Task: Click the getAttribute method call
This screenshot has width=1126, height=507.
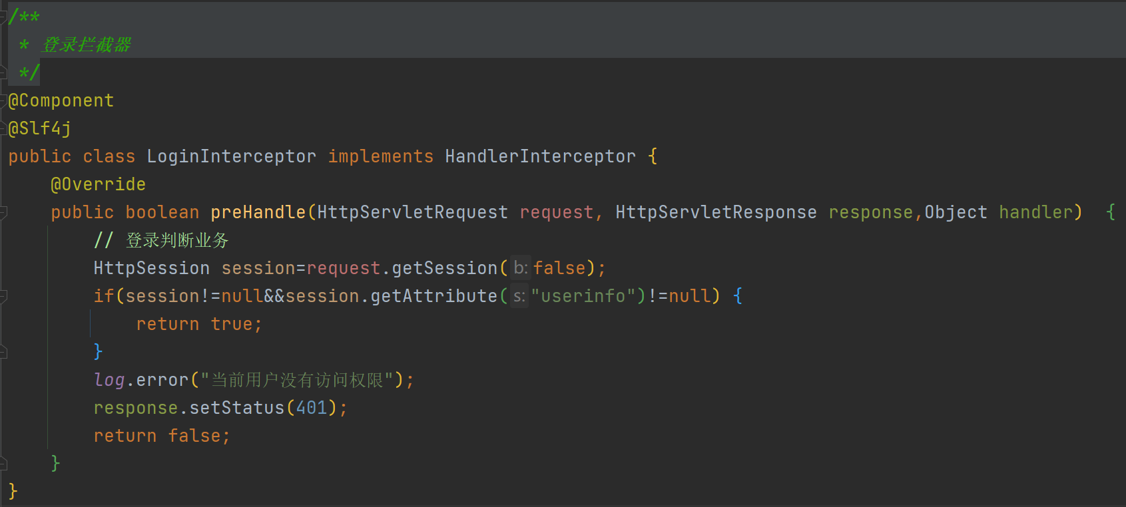Action: [434, 296]
